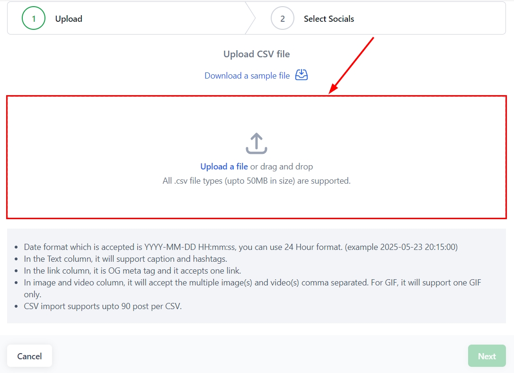The width and height of the screenshot is (514, 373).
Task: Click the .csv 50MB file size note
Action: tap(257, 181)
